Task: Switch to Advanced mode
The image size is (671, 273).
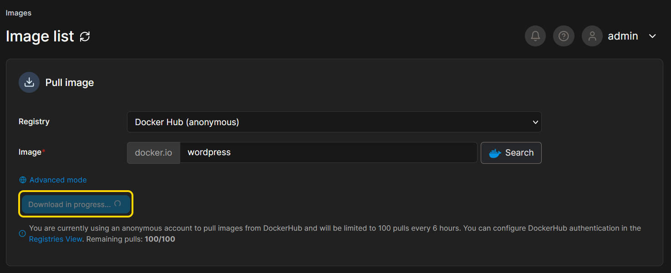Action: 58,180
